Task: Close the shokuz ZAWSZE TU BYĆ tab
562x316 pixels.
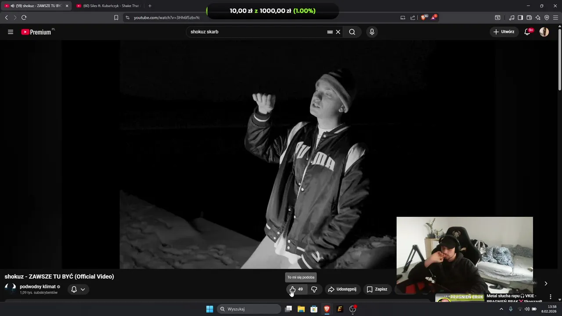Action: click(67, 6)
